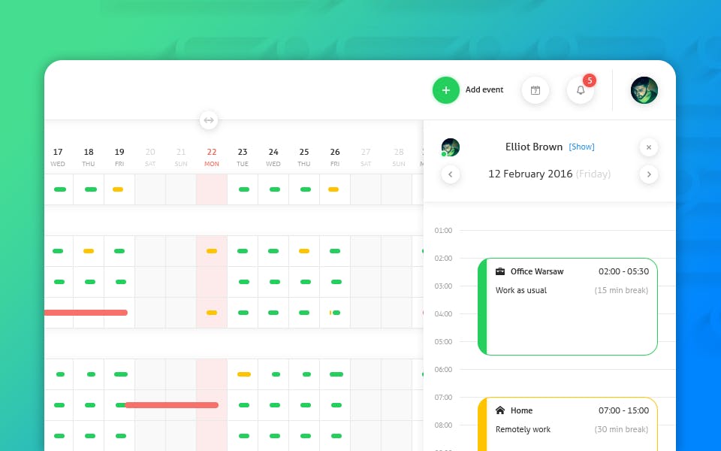This screenshot has height=451, width=721.
Task: Click the 06:00 timeline hour label
Action: [x=443, y=369]
